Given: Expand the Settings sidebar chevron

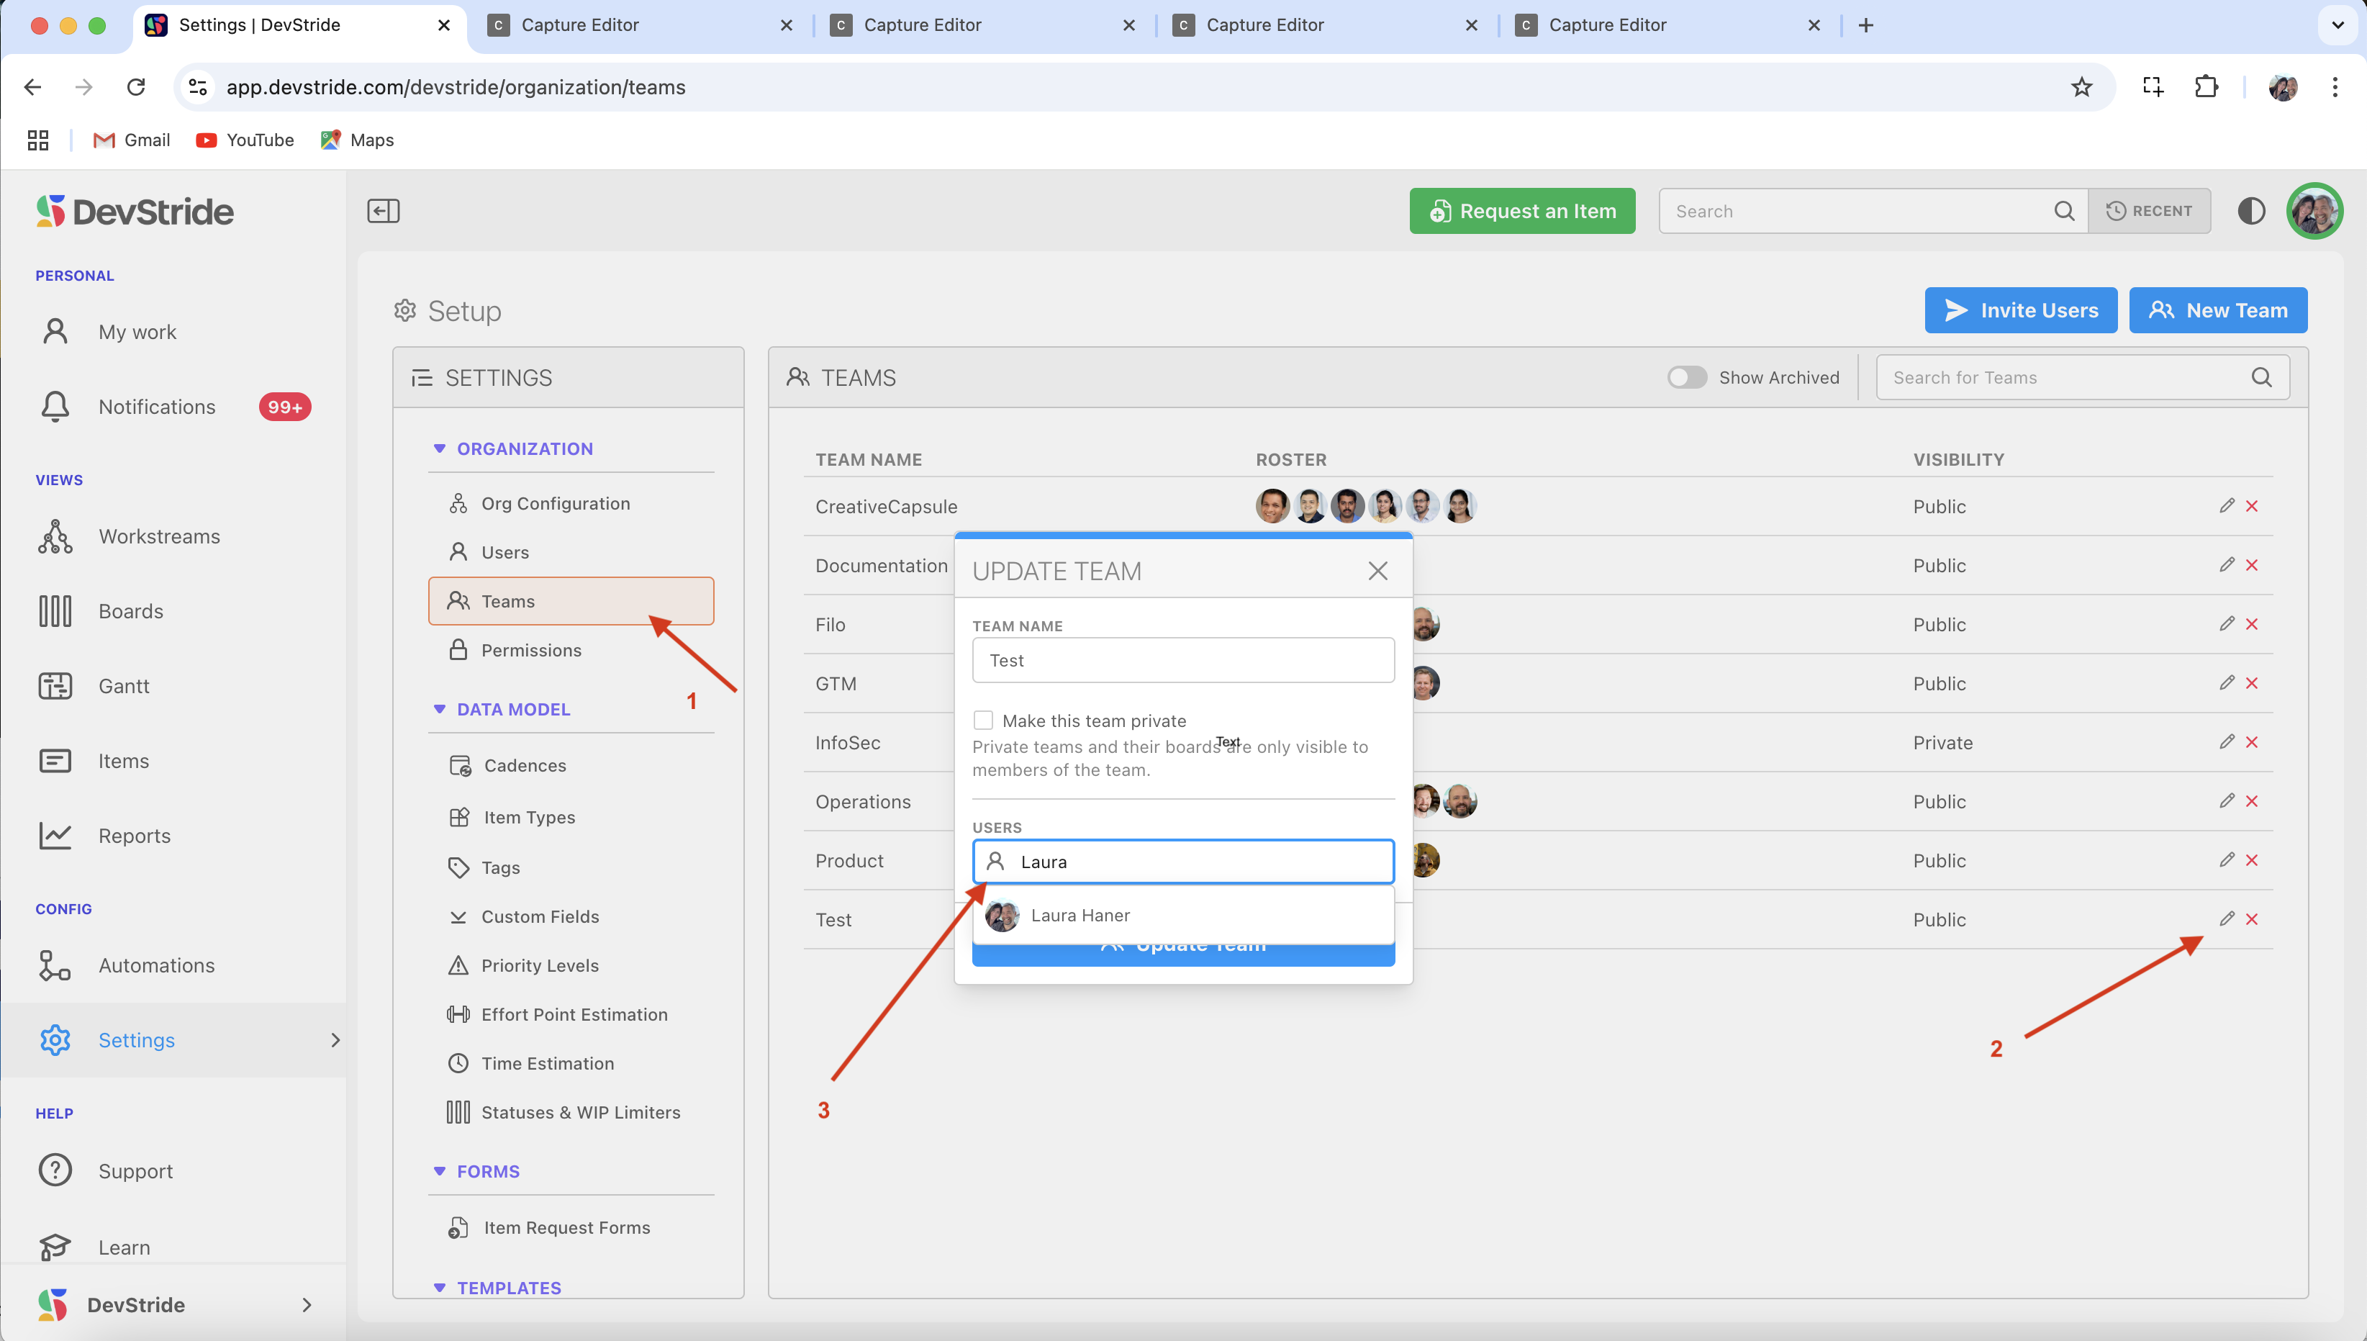Looking at the screenshot, I should [x=335, y=1040].
